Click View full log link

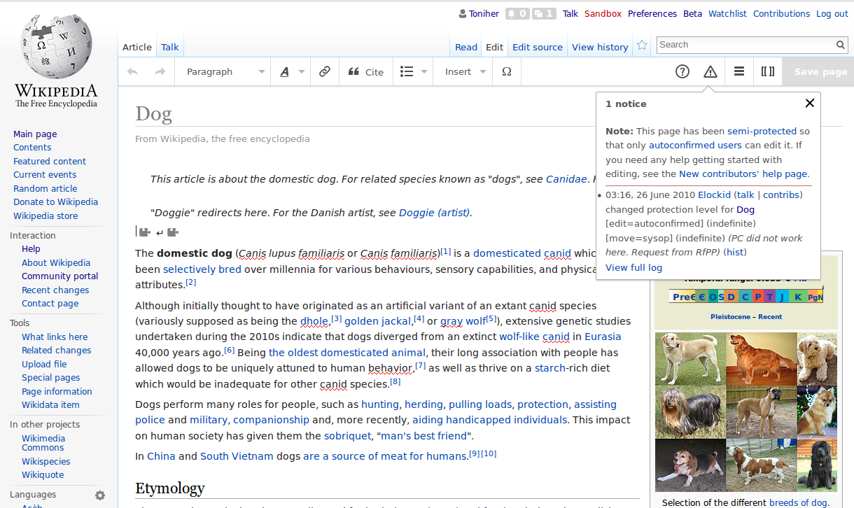pos(633,267)
